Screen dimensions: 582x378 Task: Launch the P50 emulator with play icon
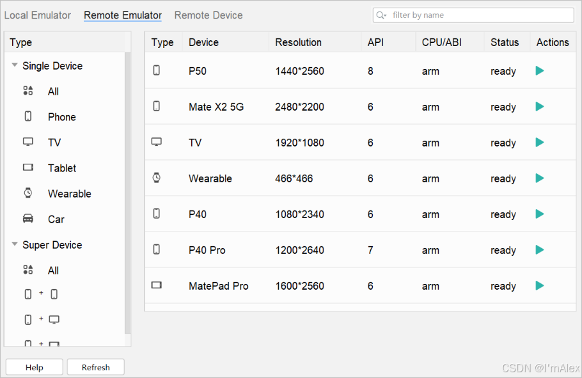pyautogui.click(x=540, y=70)
